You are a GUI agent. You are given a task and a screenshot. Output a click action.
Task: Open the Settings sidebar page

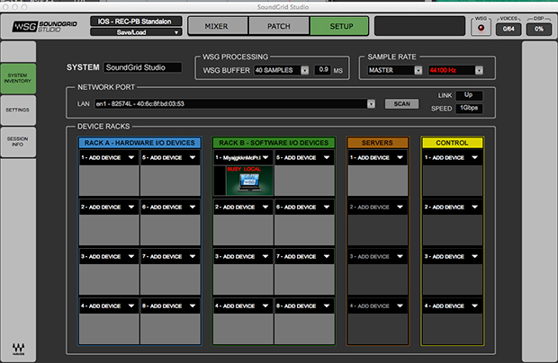pyautogui.click(x=18, y=111)
